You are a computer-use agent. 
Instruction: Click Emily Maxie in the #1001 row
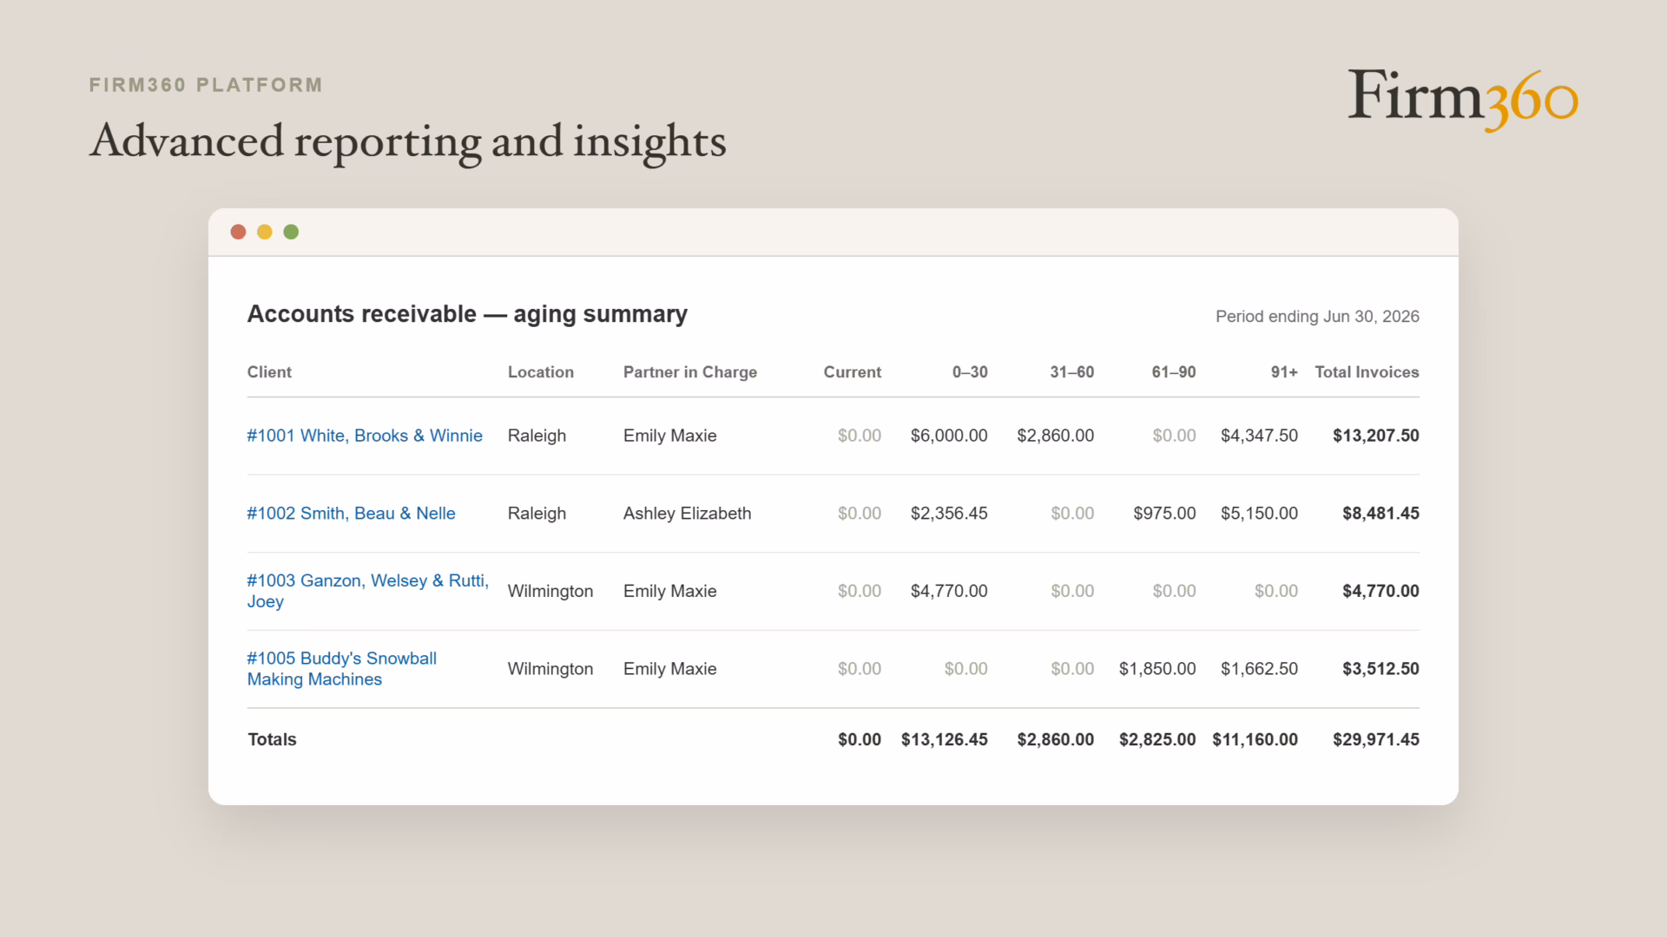tap(670, 436)
